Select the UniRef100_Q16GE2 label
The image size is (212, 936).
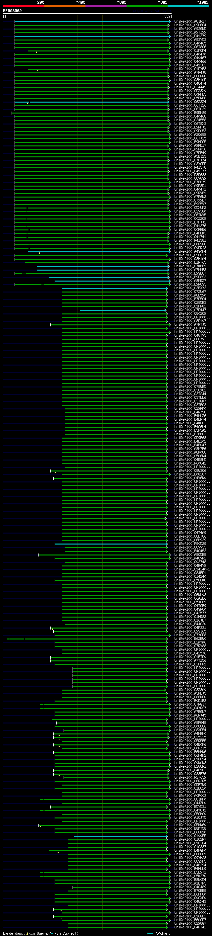click(x=190, y=916)
